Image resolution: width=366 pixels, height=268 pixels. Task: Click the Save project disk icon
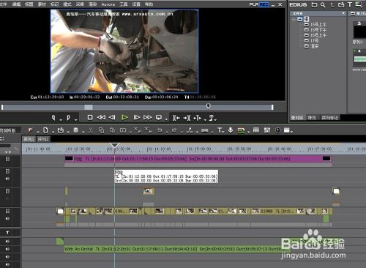(x=76, y=130)
